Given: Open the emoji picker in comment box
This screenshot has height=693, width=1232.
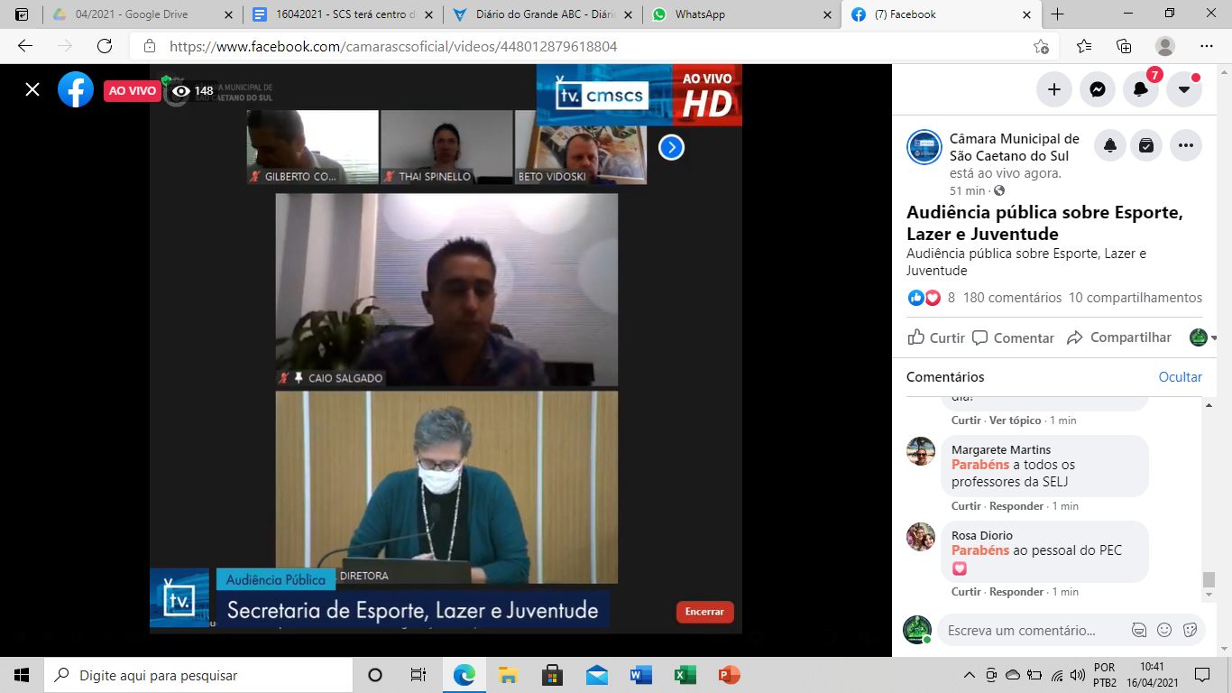Looking at the screenshot, I should point(1164,630).
